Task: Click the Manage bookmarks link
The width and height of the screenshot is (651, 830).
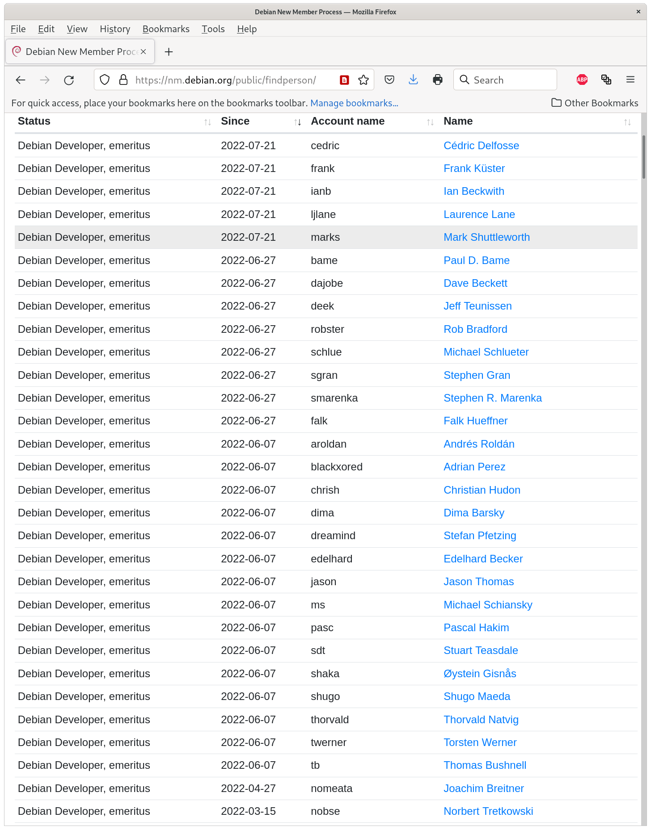Action: (x=354, y=103)
